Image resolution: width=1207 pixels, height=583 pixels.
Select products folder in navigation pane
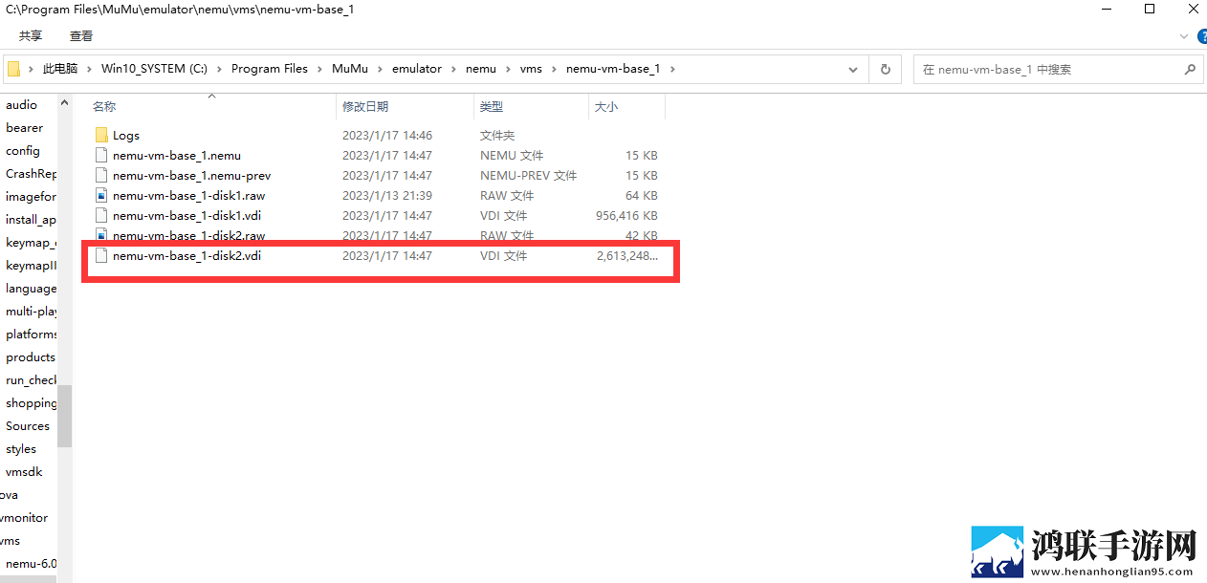[31, 357]
